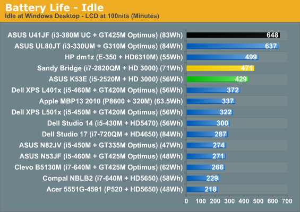Click the blue bar showing 637
300x212 pixels.
point(232,46)
